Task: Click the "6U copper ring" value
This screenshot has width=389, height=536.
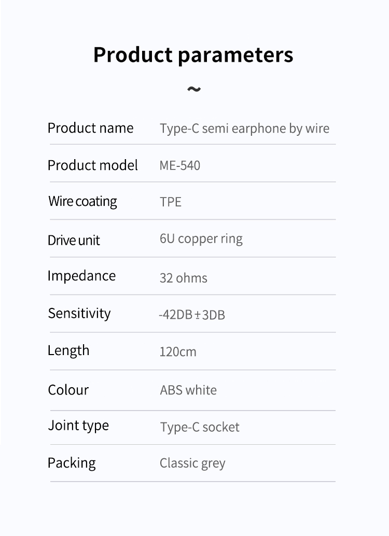Action: pos(201,239)
